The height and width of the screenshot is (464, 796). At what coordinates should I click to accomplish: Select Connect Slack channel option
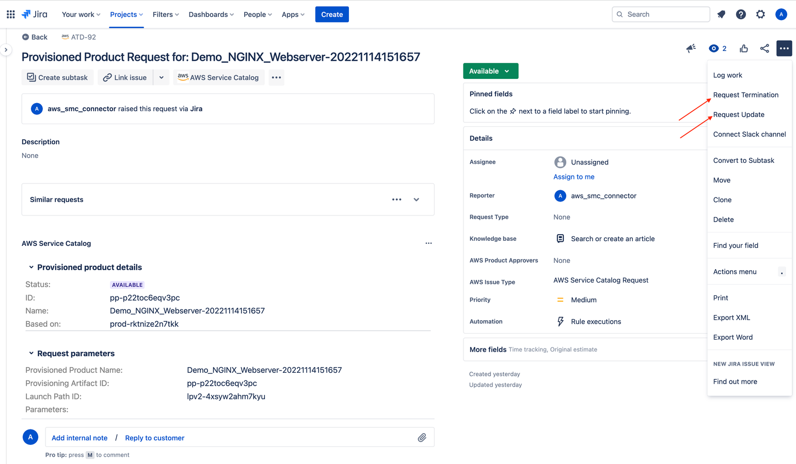[x=749, y=134]
